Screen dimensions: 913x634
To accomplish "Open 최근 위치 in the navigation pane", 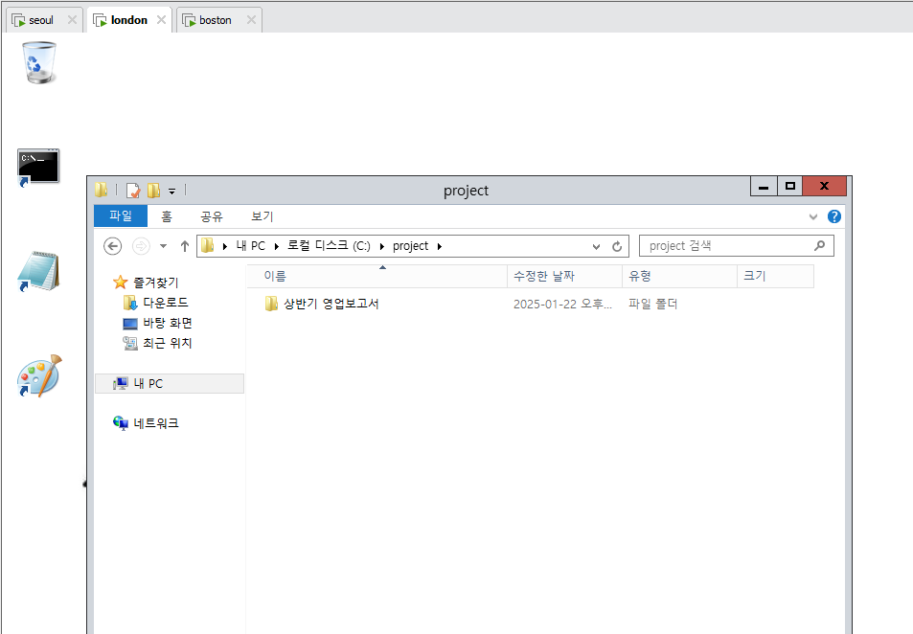I will 168,344.
